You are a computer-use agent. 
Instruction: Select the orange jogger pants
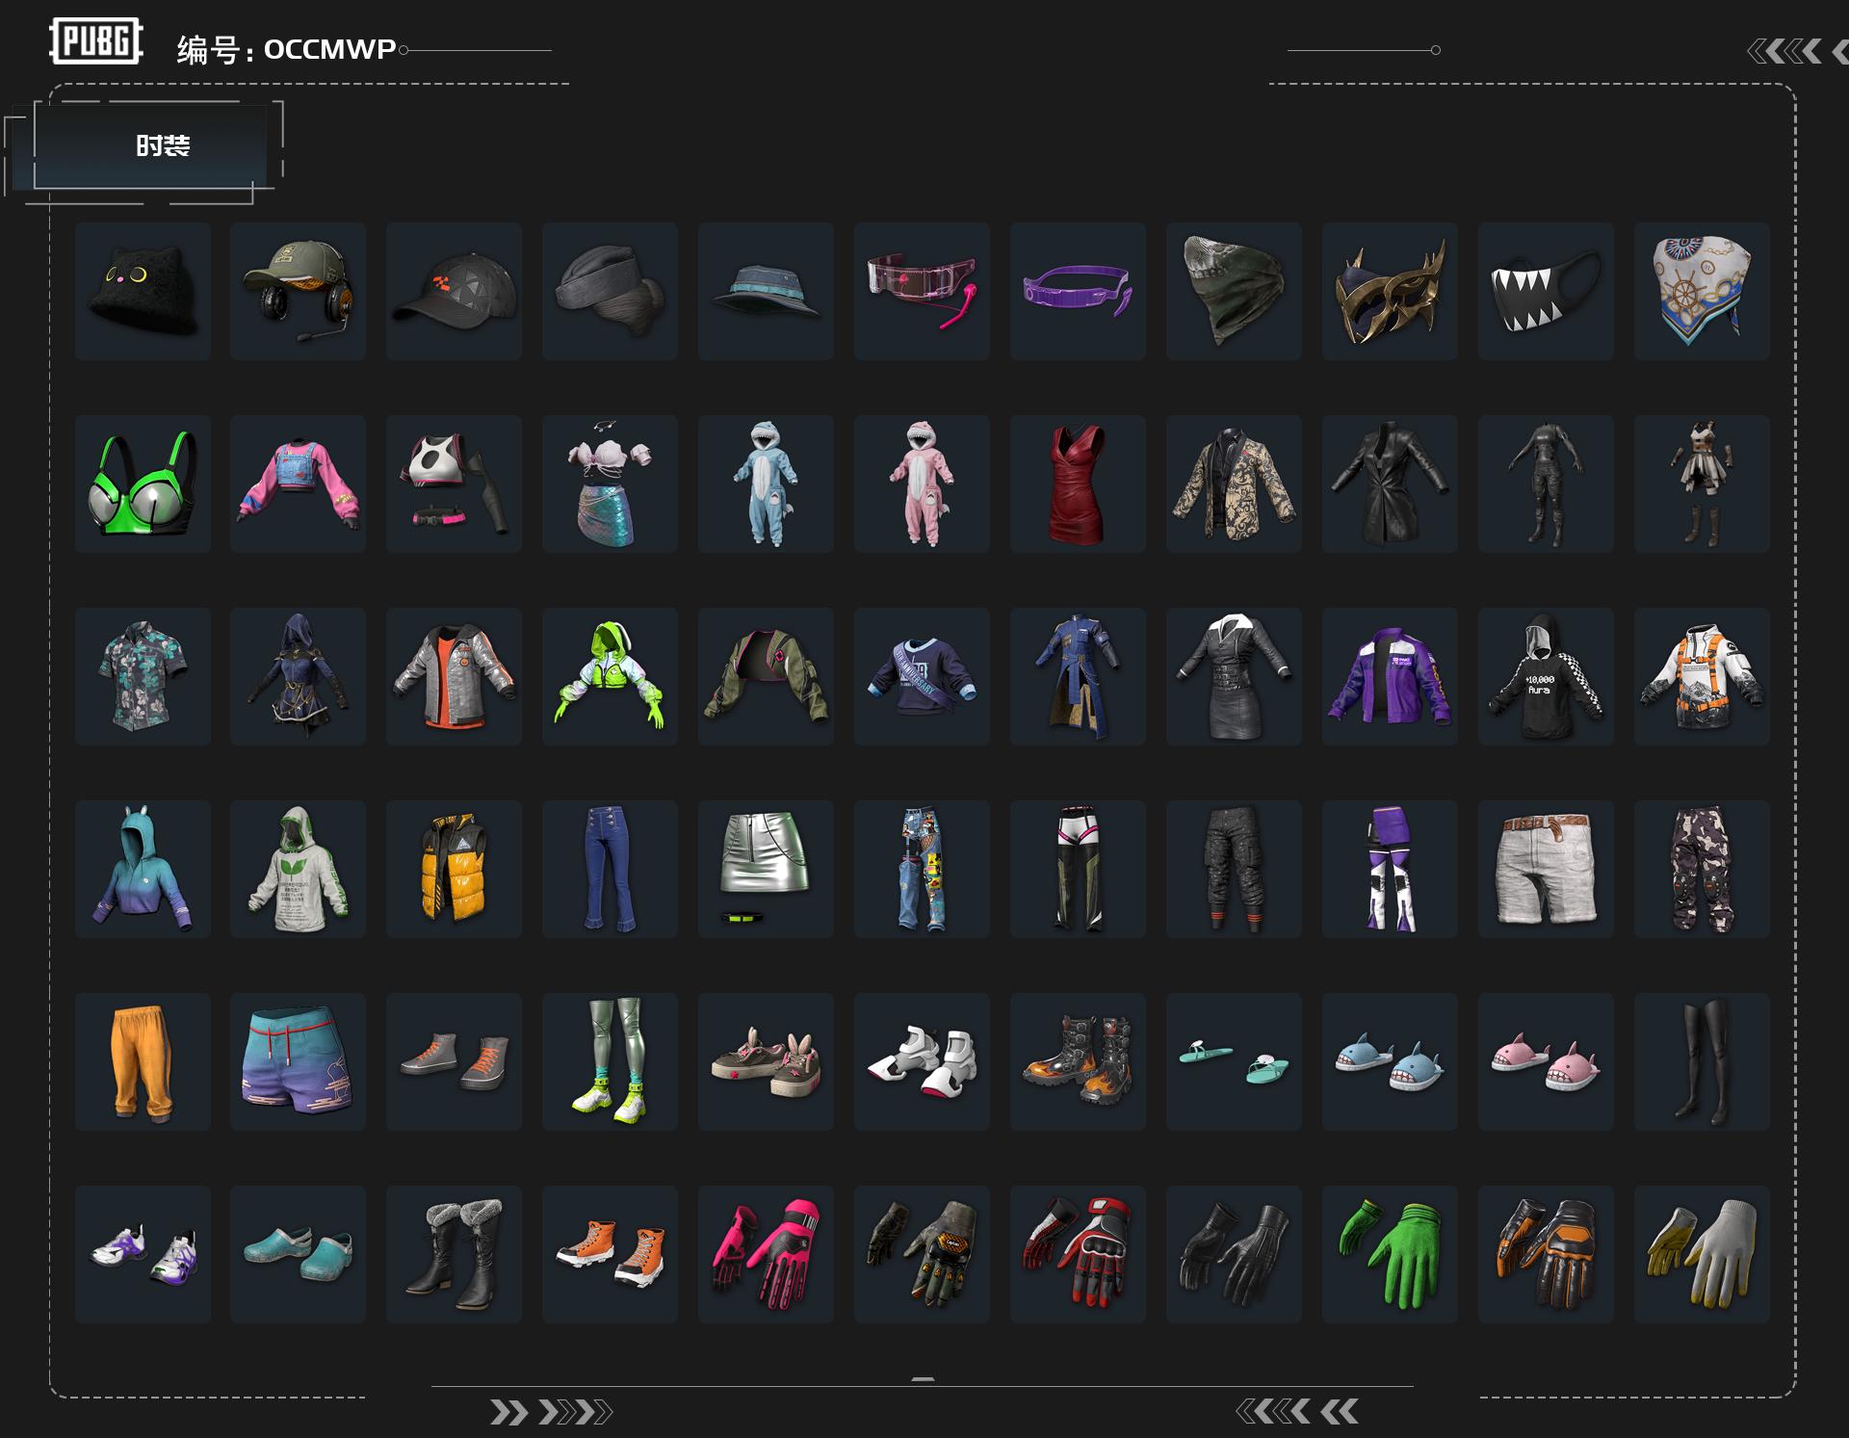tap(143, 1061)
